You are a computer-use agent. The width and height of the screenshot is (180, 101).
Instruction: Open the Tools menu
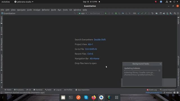coord(65,10)
